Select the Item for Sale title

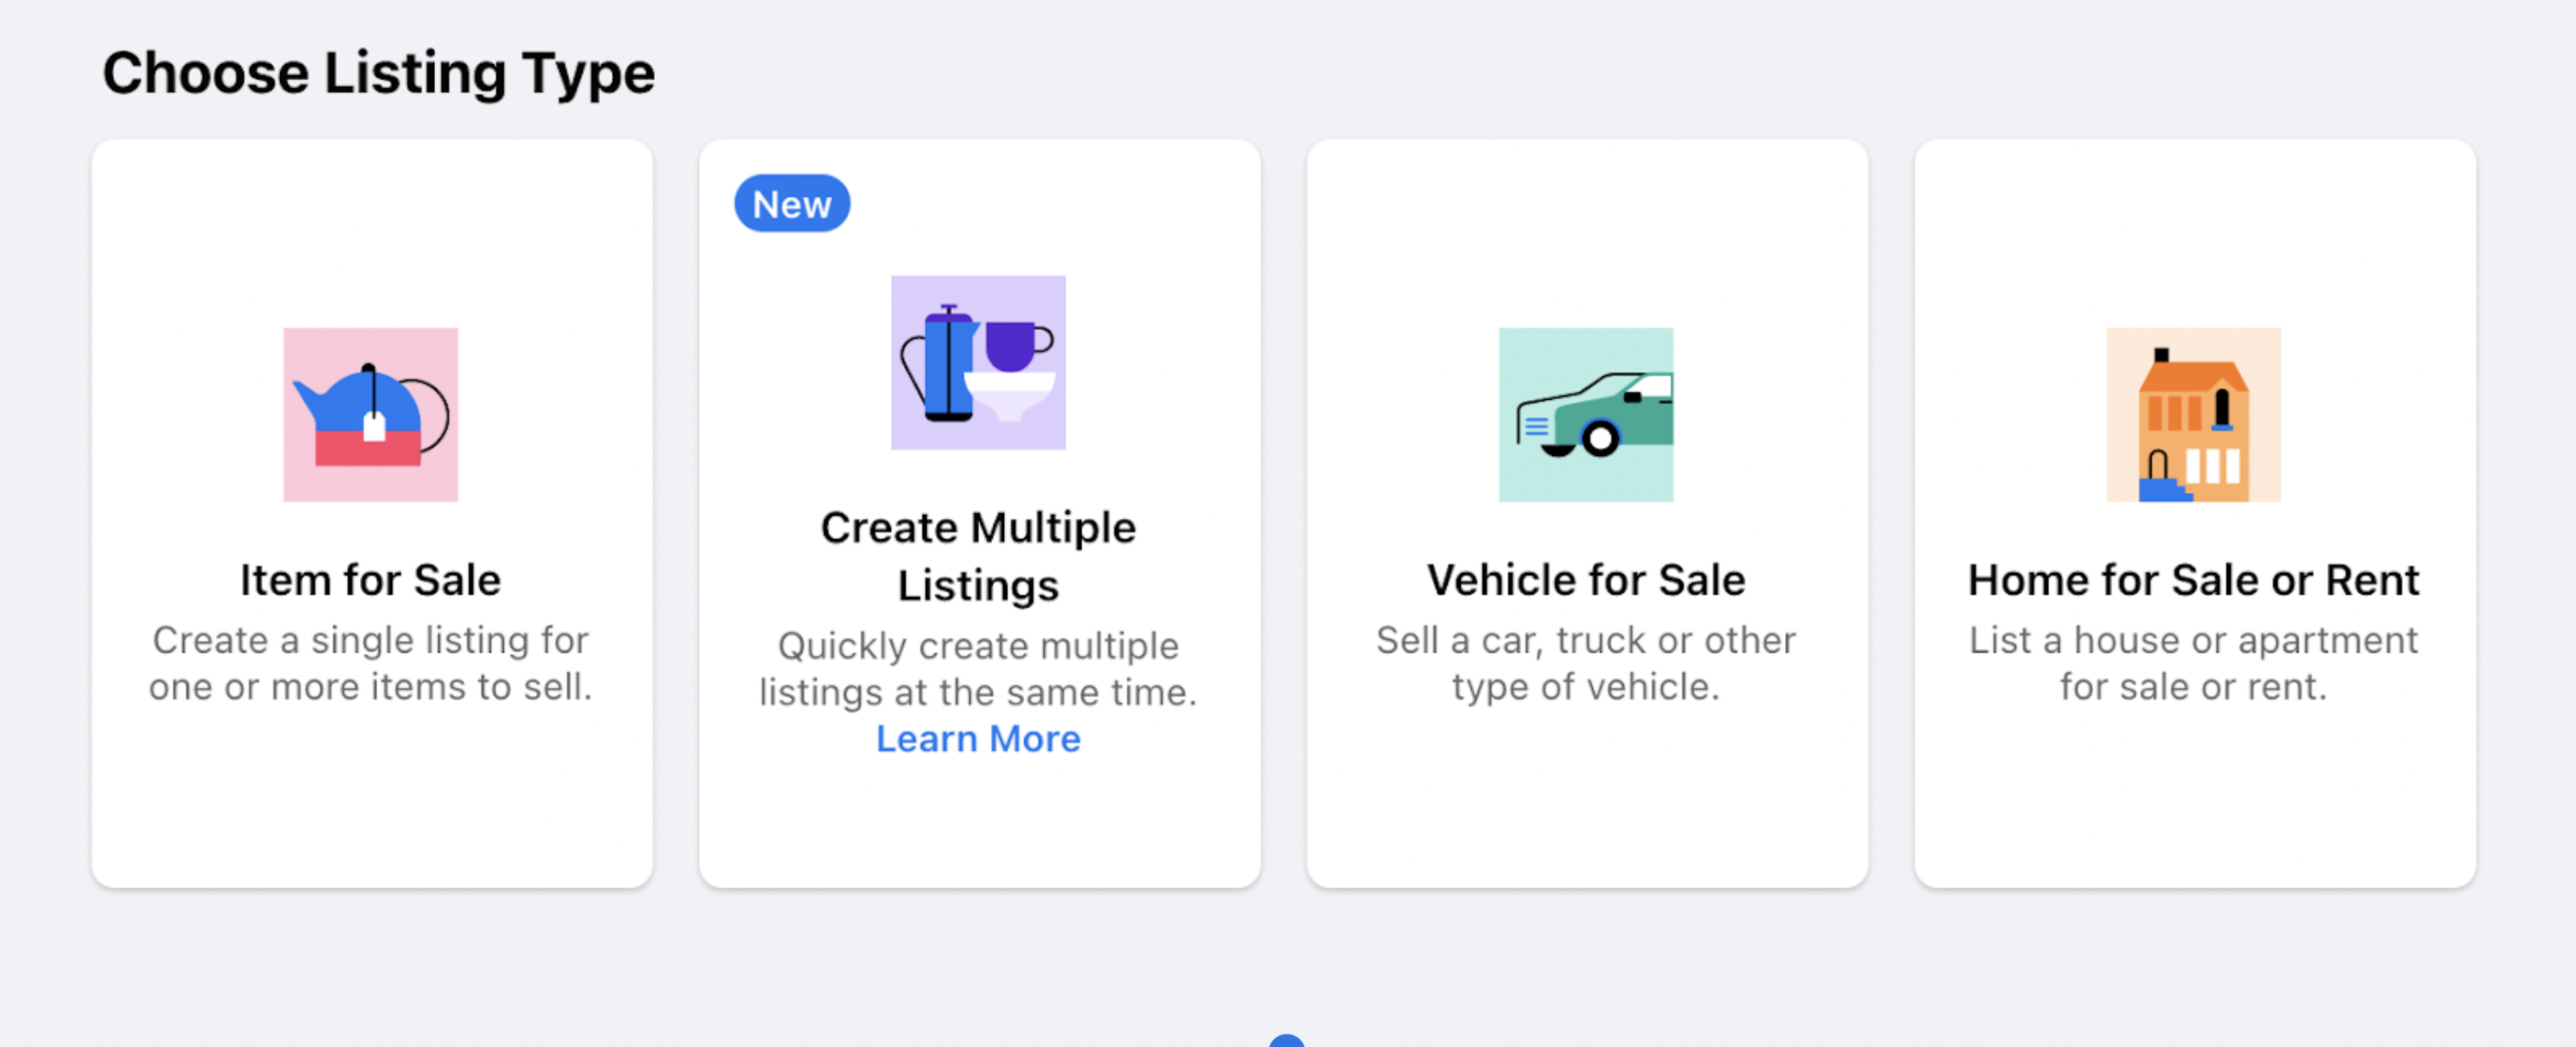tap(370, 580)
